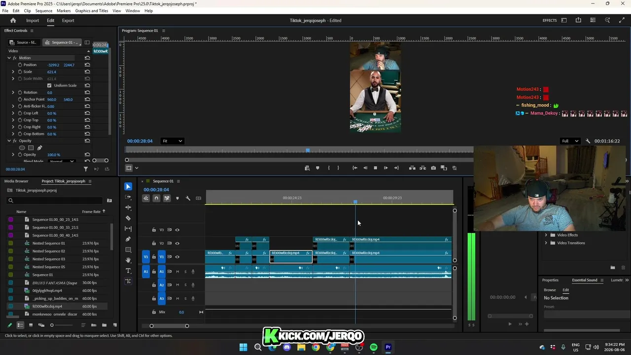Select Nested Sequence 02 item
Image resolution: width=631 pixels, height=355 pixels.
(48, 251)
